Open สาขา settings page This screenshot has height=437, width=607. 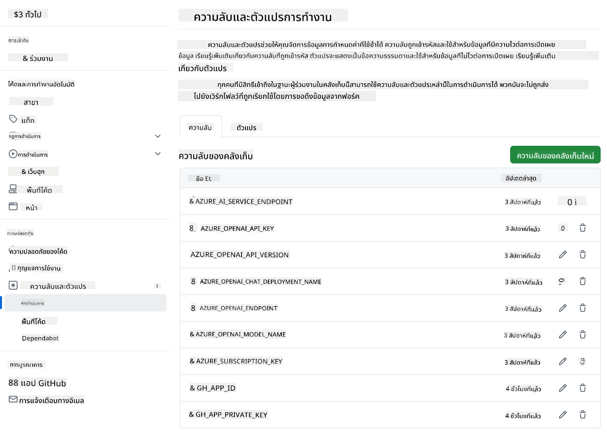pos(31,102)
